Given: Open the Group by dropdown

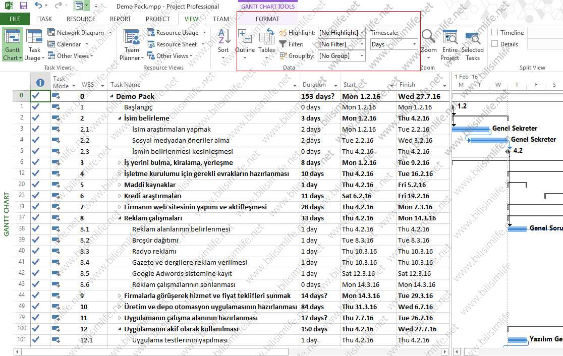Looking at the screenshot, I should (362, 55).
